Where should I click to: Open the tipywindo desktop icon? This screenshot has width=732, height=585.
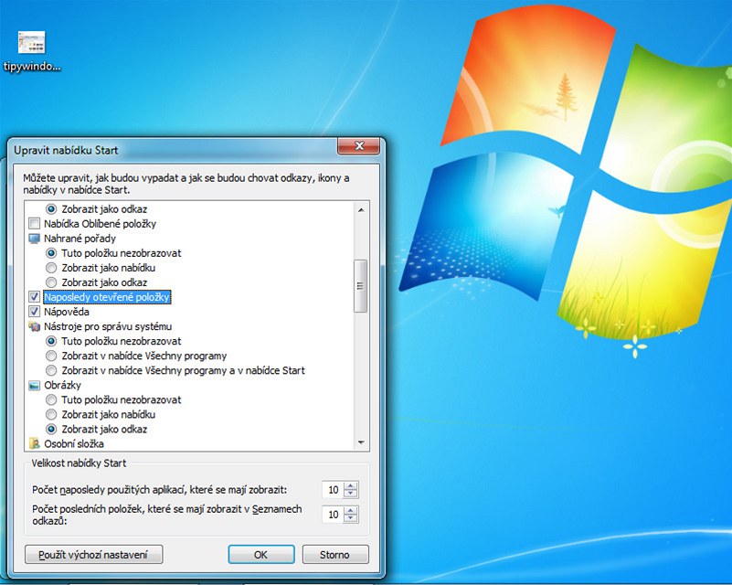[x=31, y=44]
